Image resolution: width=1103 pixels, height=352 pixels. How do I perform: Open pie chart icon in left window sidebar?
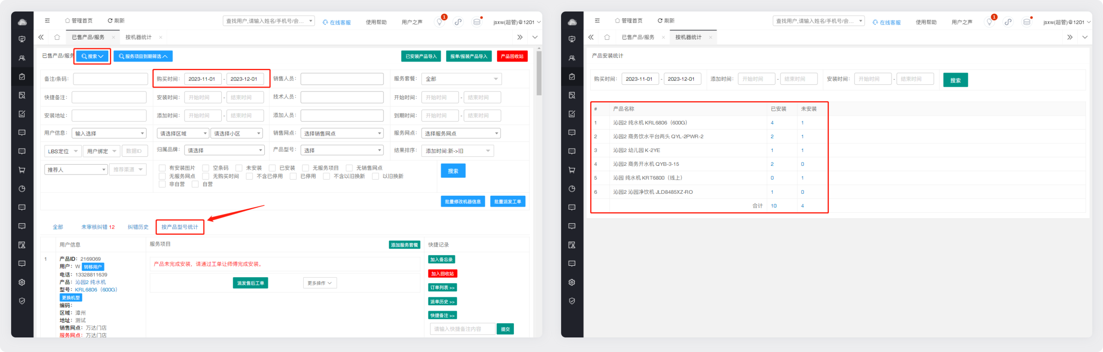[22, 189]
